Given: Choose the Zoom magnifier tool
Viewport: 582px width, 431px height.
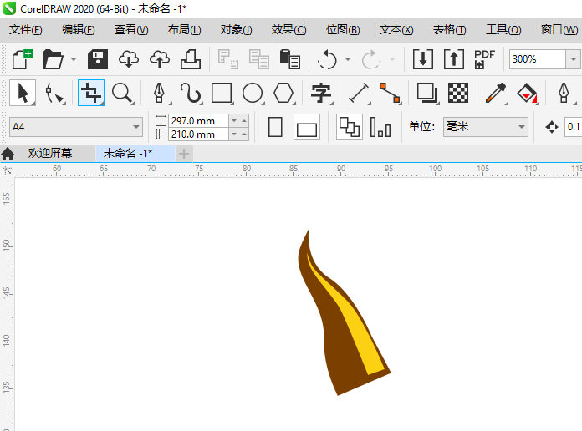Looking at the screenshot, I should [x=123, y=93].
